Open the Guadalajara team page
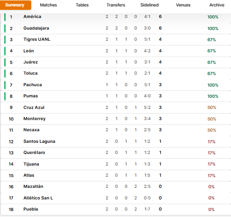The height and width of the screenshot is (217, 231). [36, 28]
